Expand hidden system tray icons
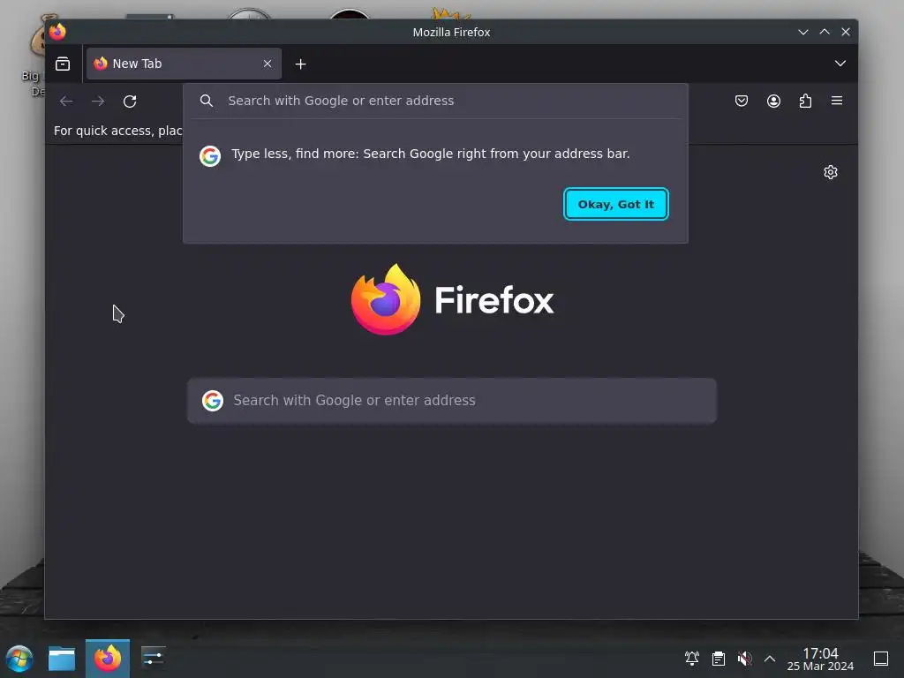904x678 pixels. click(770, 659)
